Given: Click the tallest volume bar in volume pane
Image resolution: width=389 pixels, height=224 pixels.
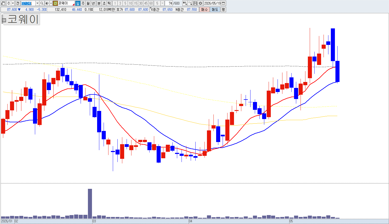Looking at the screenshot, I should 90,203.
